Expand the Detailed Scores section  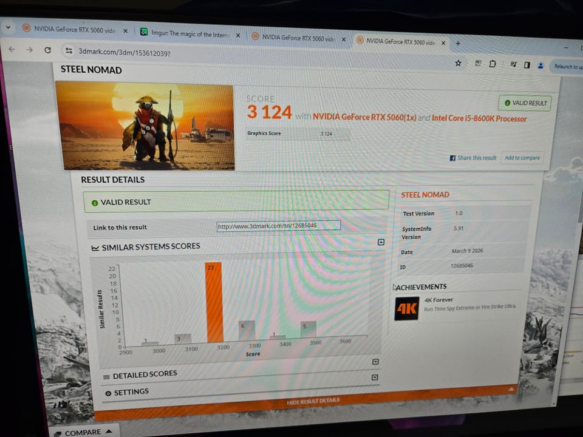pos(375,362)
